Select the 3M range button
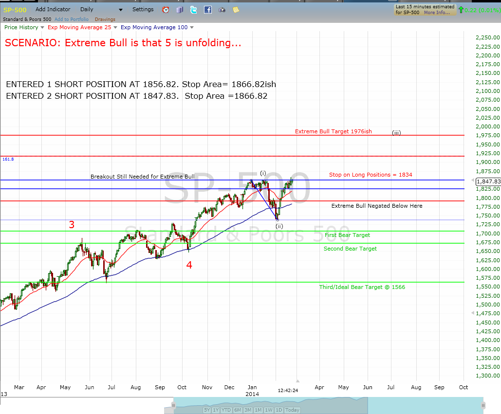 click(x=248, y=410)
